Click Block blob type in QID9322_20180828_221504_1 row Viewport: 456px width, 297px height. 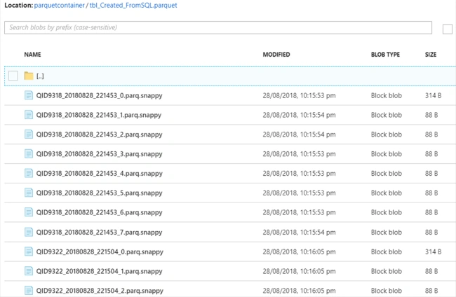(x=387, y=271)
